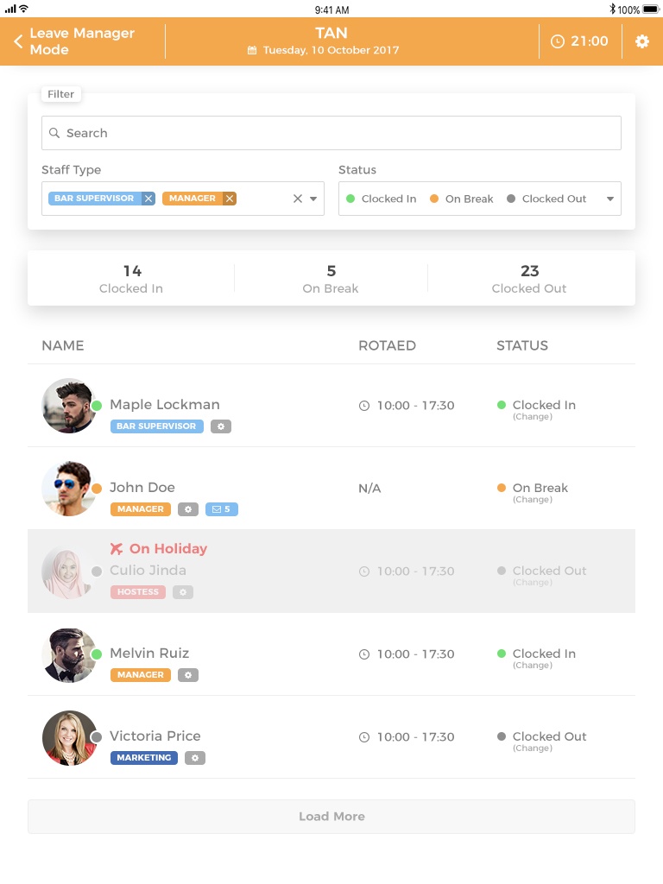Click the clock icon beside 21:00
663x884 pixels.
pos(558,41)
